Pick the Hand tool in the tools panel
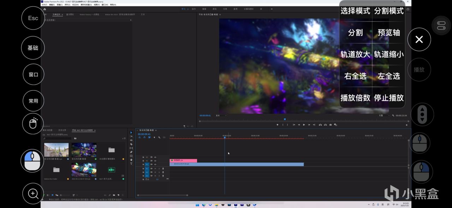 pos(131,160)
